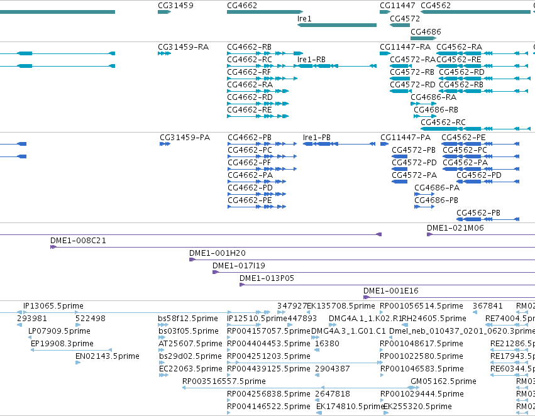Select transcript Ire1-RB
Viewport: 535px width, 416px height.
[311, 60]
